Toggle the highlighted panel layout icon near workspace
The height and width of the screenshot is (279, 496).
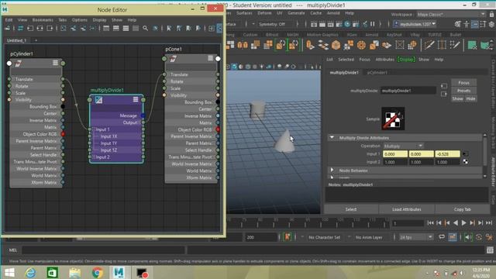pyautogui.click(x=474, y=24)
